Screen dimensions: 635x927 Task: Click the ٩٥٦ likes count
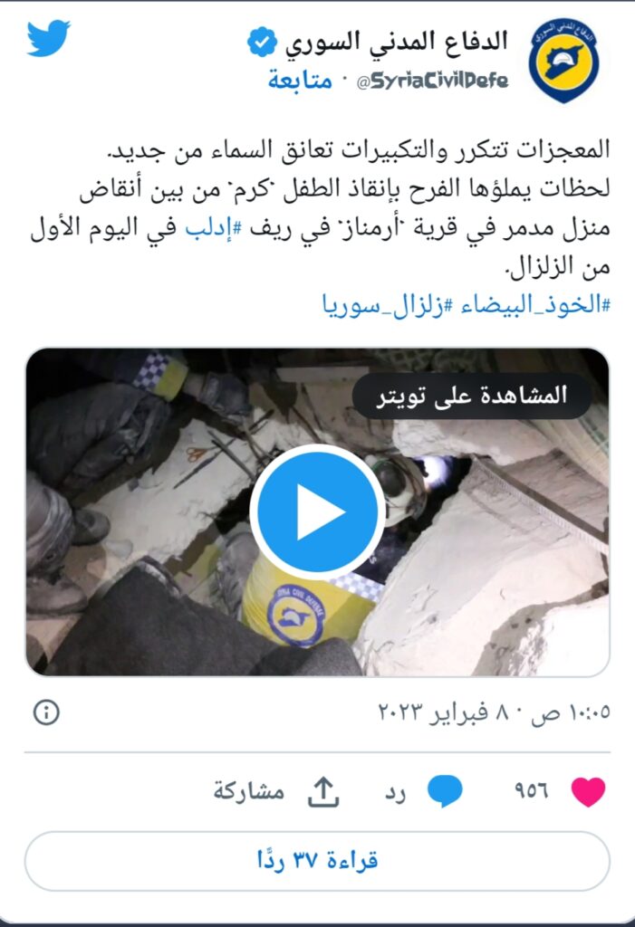(531, 791)
